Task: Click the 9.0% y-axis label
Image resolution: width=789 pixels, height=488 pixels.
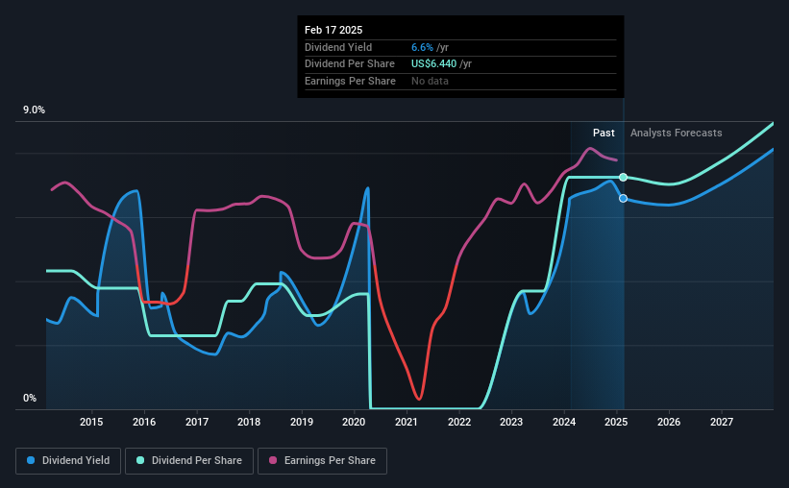Action: coord(34,110)
